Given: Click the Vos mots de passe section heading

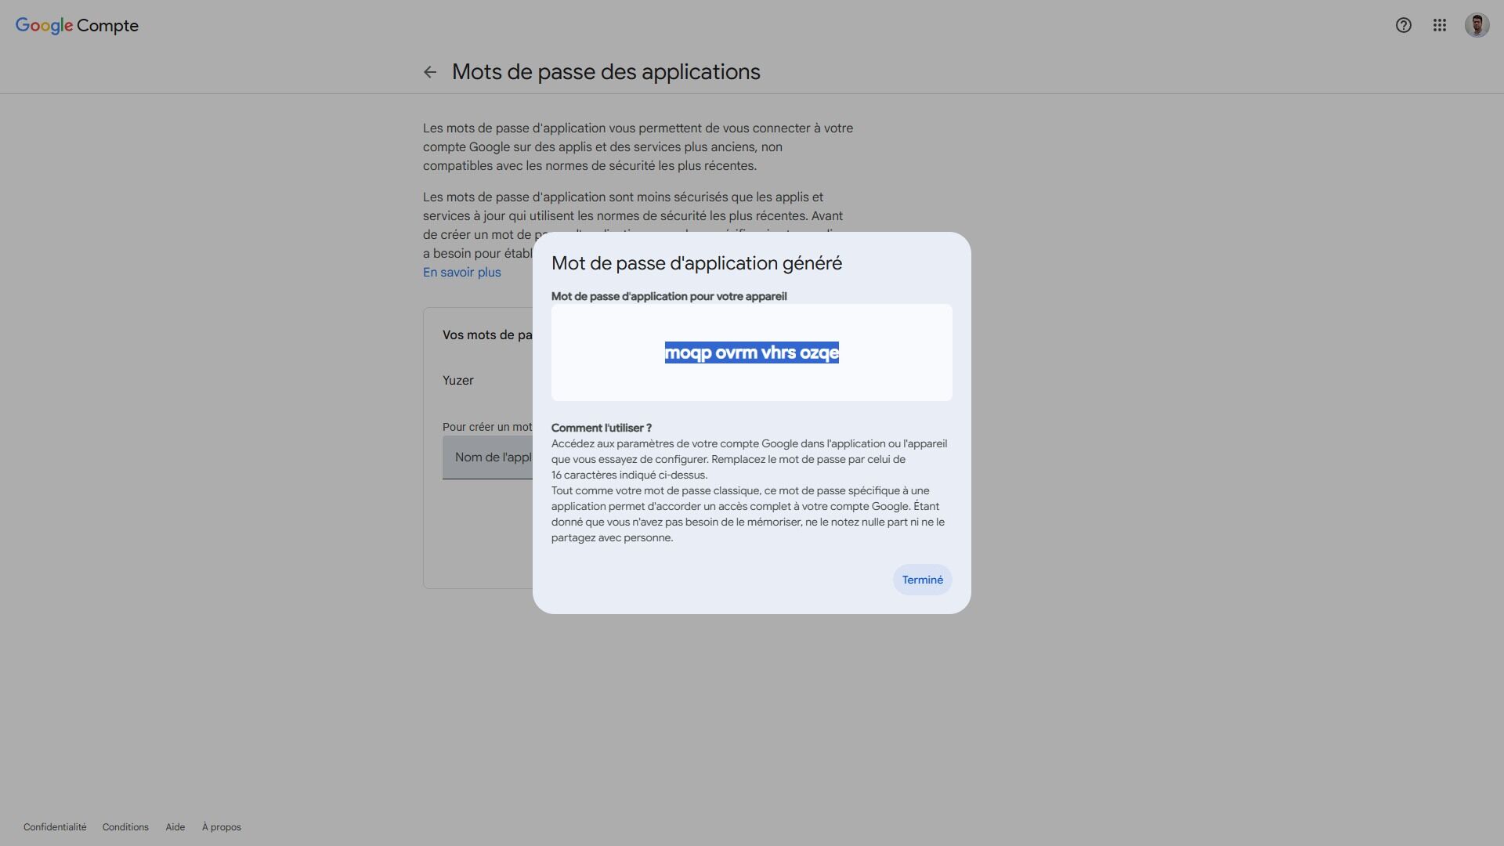Looking at the screenshot, I should tap(486, 335).
